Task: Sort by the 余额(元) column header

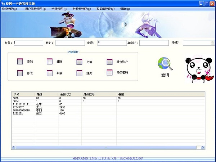Action: point(69,94)
